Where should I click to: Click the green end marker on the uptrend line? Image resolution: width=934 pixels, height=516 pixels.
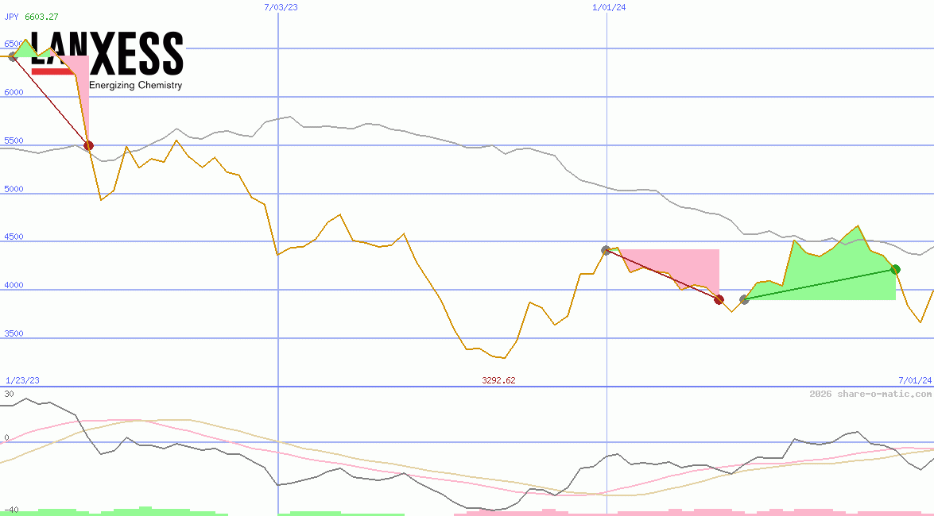[x=895, y=270]
